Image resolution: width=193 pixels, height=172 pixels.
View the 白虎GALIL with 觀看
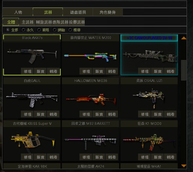tap(53, 114)
